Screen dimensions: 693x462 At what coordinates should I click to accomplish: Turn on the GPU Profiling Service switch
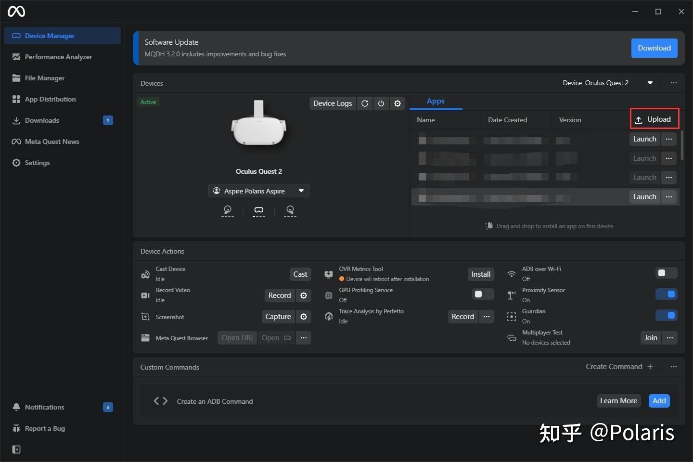coord(482,294)
